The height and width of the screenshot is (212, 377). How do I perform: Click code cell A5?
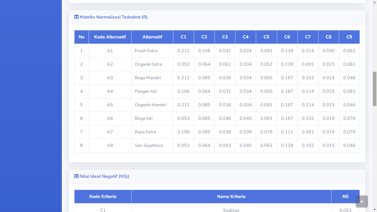tap(110, 105)
